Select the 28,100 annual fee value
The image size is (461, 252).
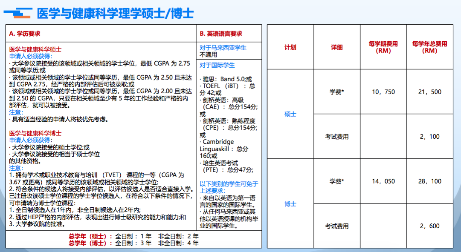[x=429, y=181]
